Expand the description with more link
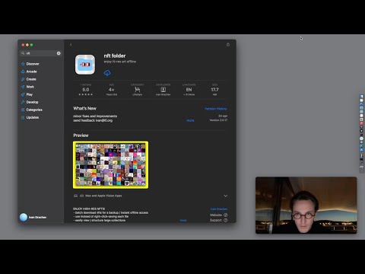This screenshot has height=274, width=365. (x=183, y=221)
